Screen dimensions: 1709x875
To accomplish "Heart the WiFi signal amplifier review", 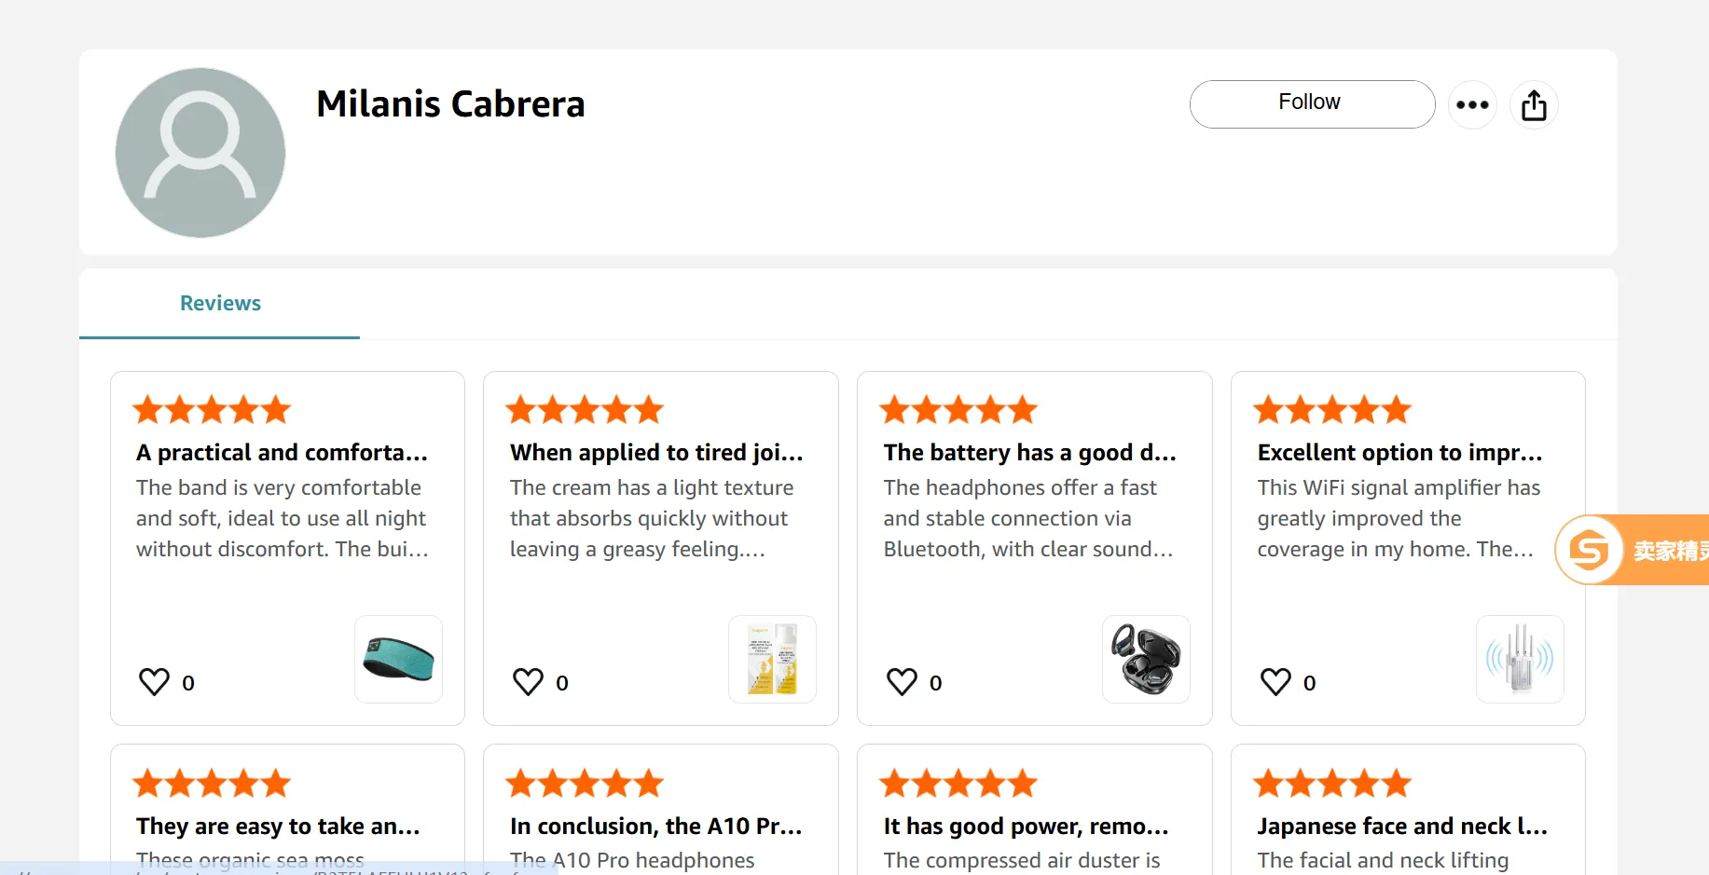I will pyautogui.click(x=1275, y=682).
